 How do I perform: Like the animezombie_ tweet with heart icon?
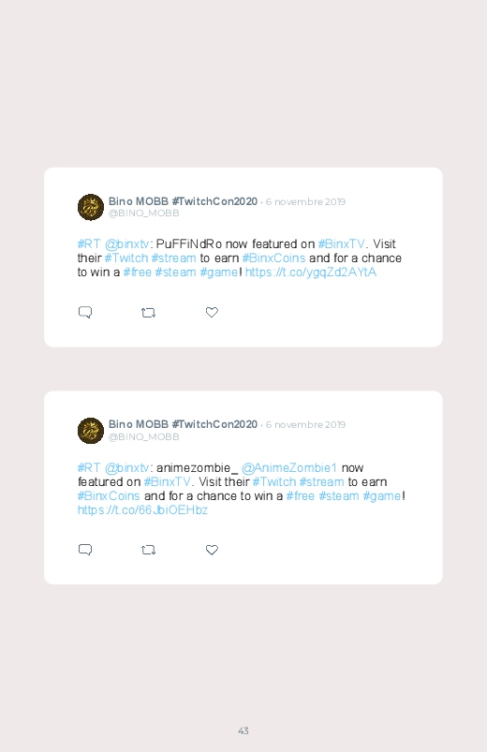click(212, 550)
